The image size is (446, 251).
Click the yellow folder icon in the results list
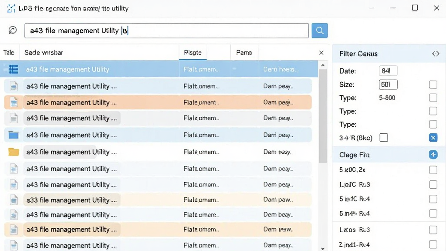point(14,152)
